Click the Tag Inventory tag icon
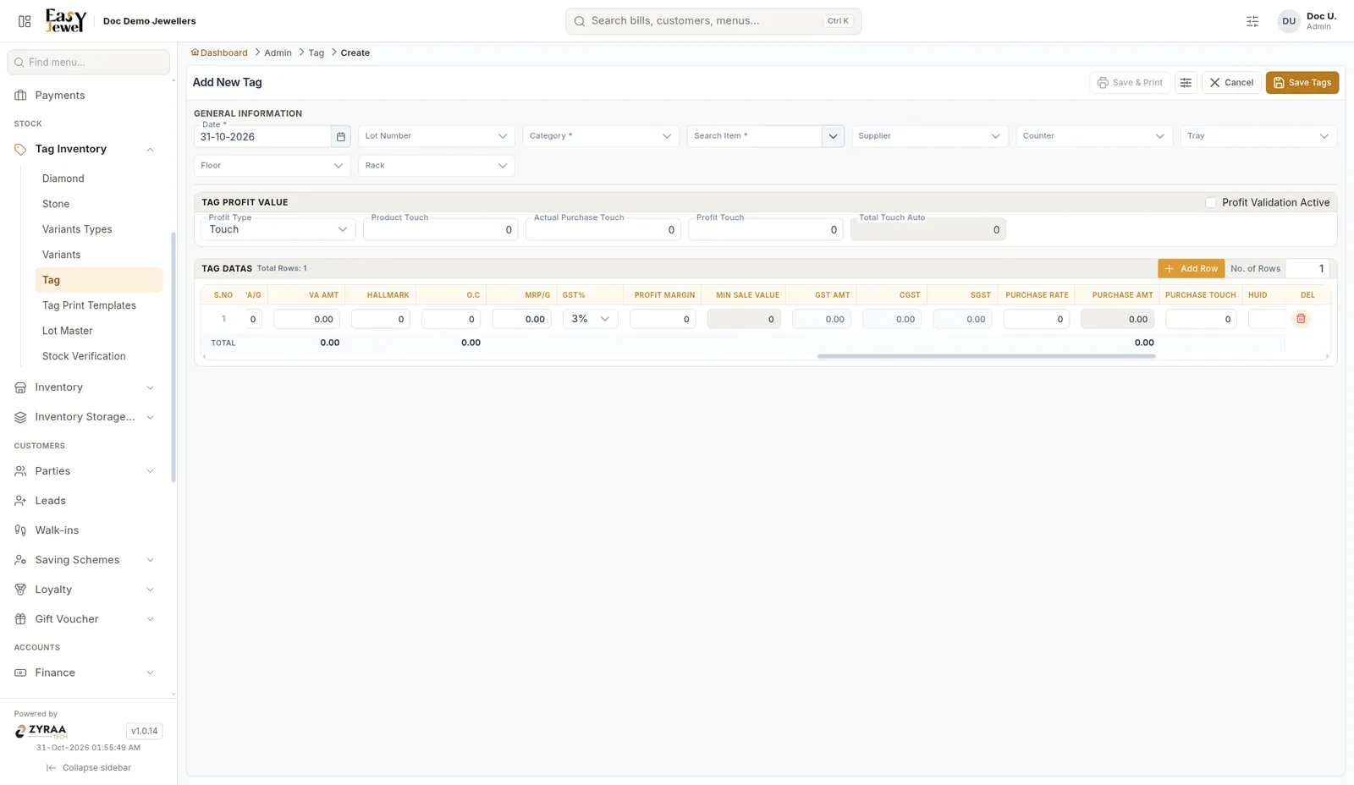Viewport: 1354px width, 785px height. (20, 149)
